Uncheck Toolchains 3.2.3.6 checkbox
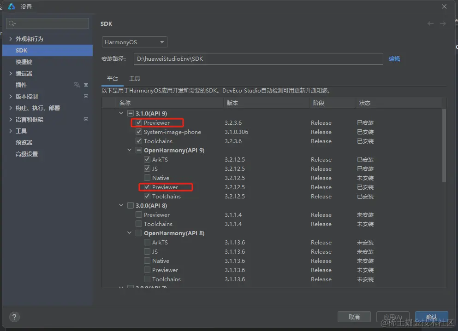Viewport: 458px width, 331px height. coord(139,141)
